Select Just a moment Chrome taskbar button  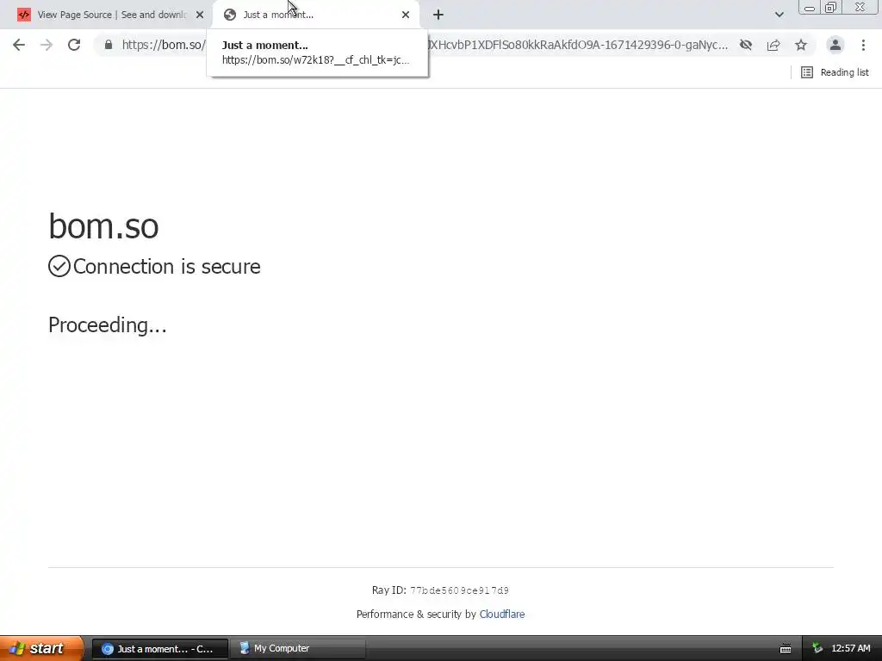click(x=159, y=649)
